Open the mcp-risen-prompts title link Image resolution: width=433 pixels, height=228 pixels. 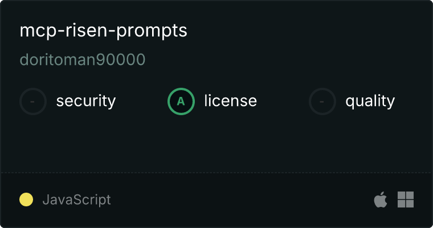(x=104, y=30)
